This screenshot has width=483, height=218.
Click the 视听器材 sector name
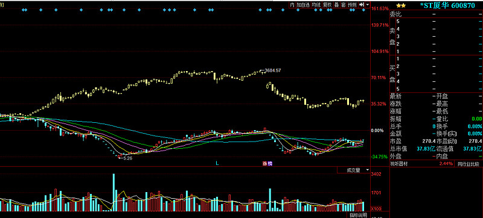tap(399, 164)
